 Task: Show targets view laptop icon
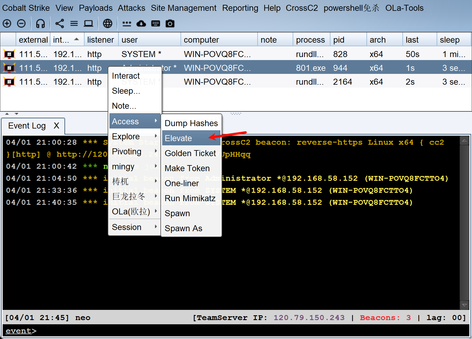click(88, 23)
